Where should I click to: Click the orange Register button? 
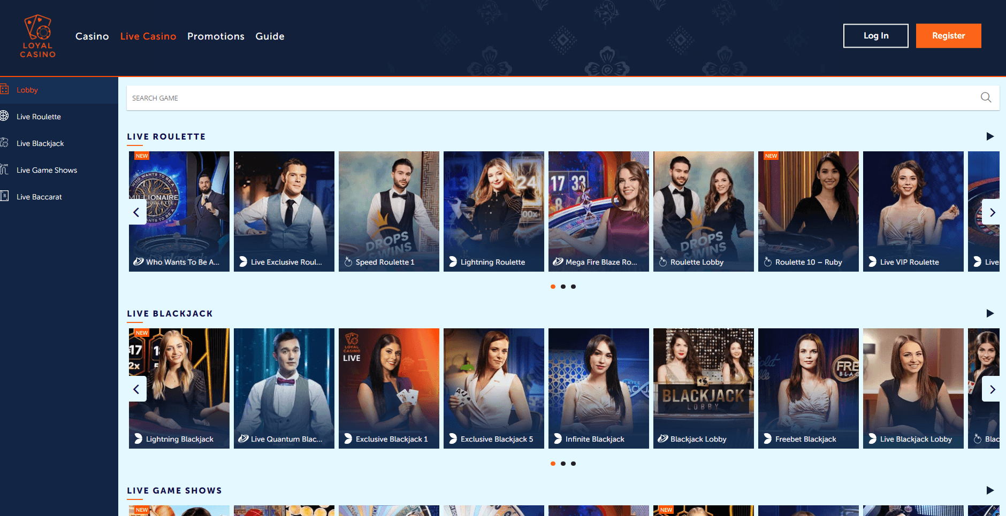click(x=948, y=36)
